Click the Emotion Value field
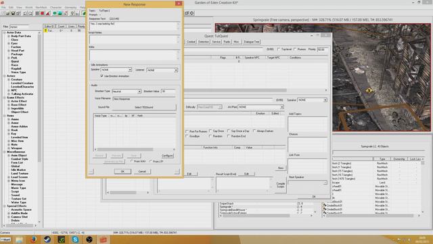 [x=168, y=91]
